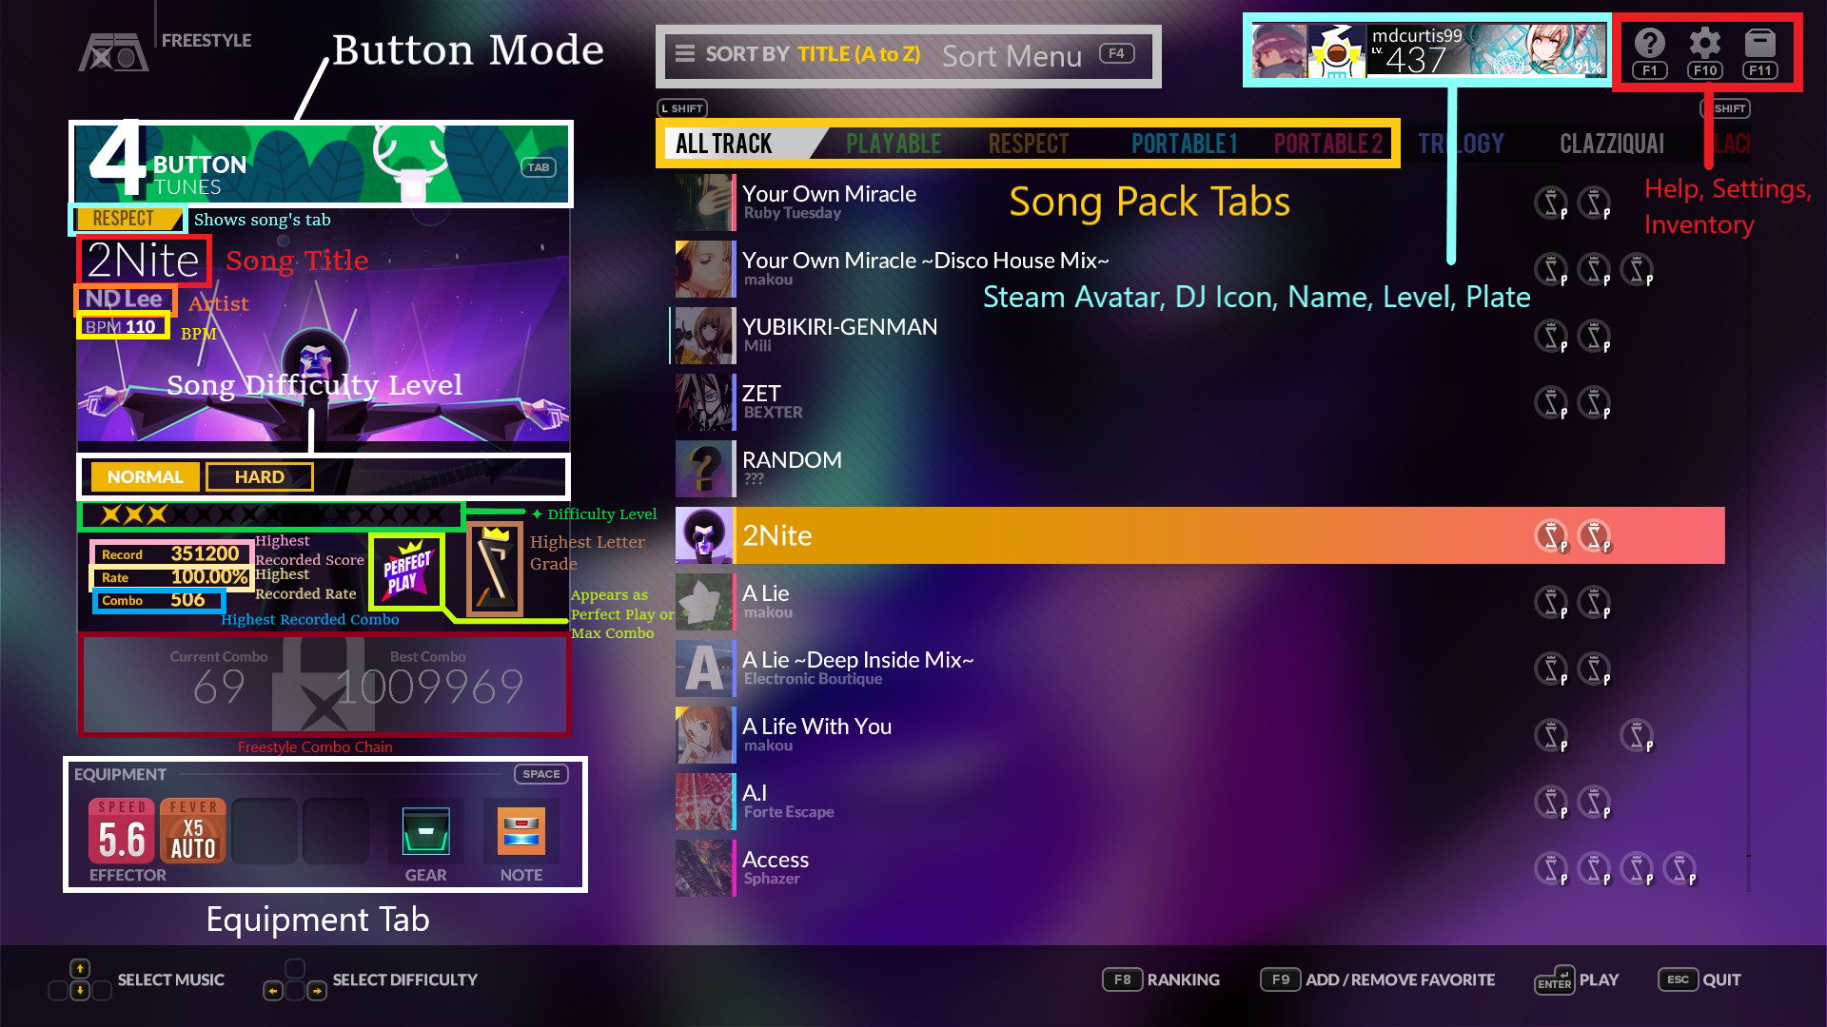Click the F8 RANKING button
Viewport: 1827px width, 1027px height.
1161,979
